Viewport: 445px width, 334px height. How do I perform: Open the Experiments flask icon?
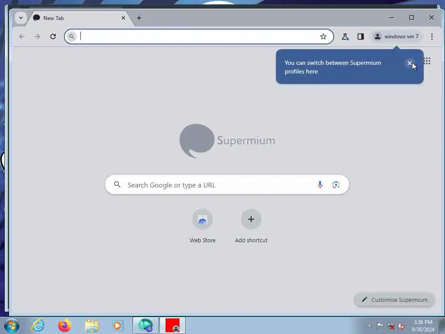tap(345, 37)
